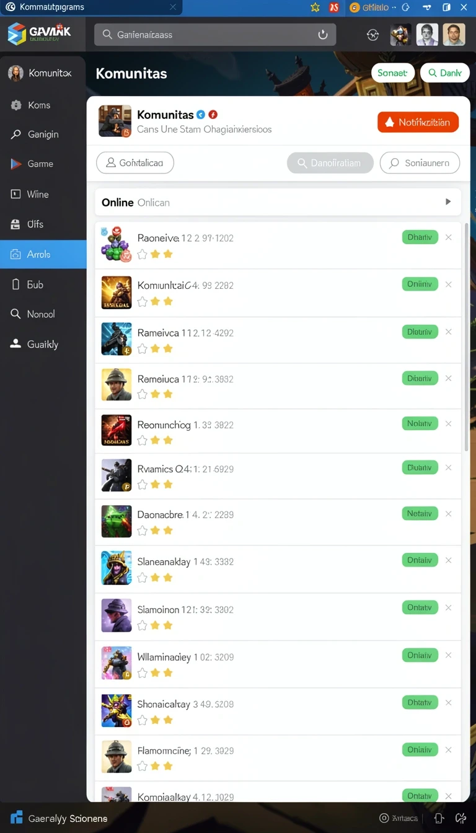Image resolution: width=476 pixels, height=833 pixels.
Task: Click the Gaeralyy Scionens taskbar icon
Action: pos(17,818)
